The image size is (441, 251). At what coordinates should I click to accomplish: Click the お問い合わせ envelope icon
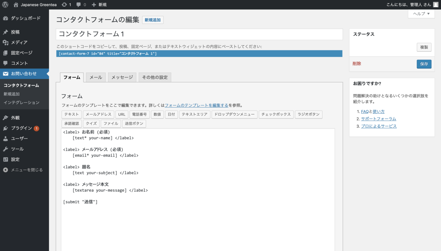pos(6,73)
